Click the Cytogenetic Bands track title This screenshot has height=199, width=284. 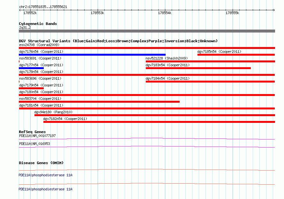click(x=38, y=24)
